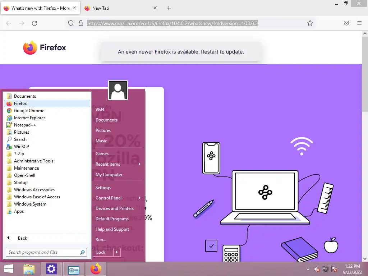Screen dimensions: 368x276
Task: Open My Computer from the Start menu
Action: point(118,175)
